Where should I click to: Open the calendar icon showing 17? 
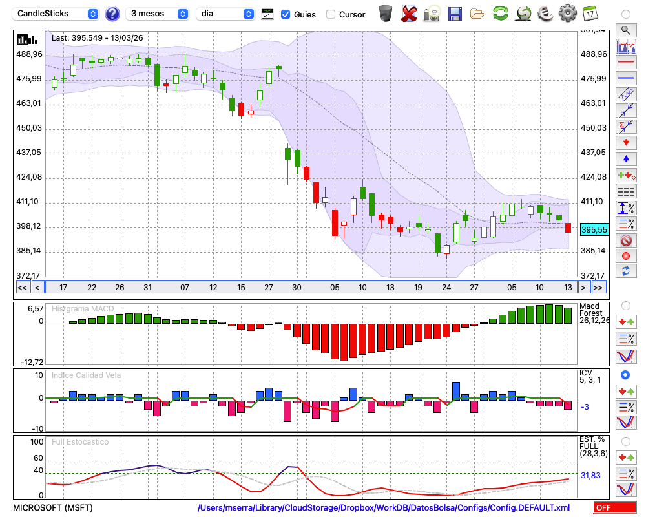[589, 14]
